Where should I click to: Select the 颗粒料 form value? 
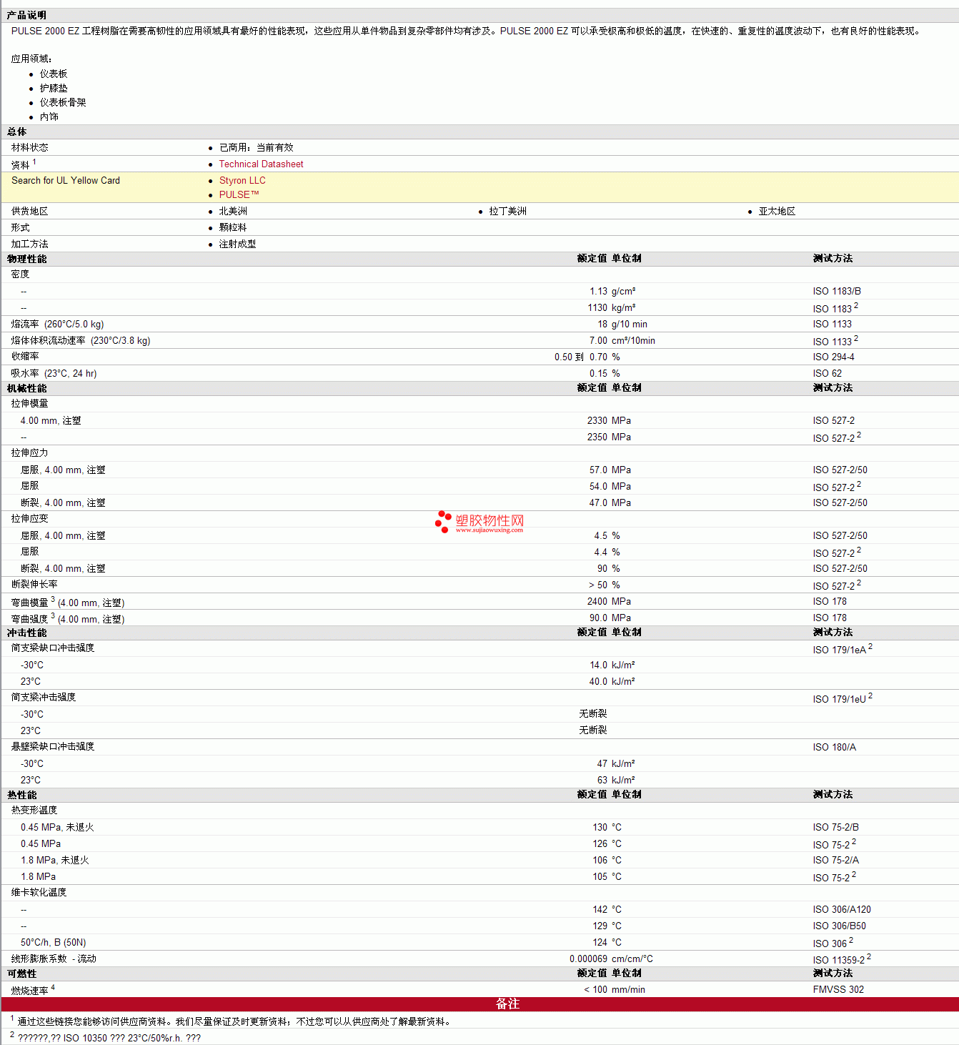tap(233, 227)
